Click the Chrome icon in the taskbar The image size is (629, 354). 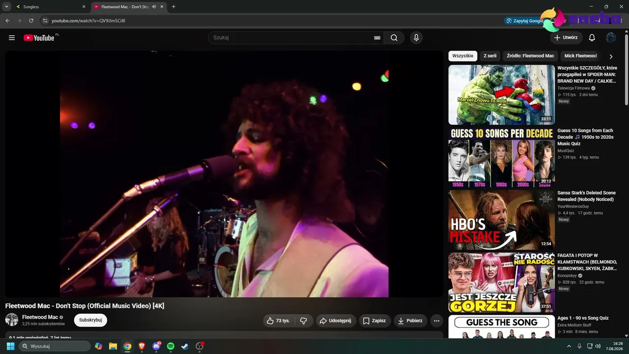pyautogui.click(x=127, y=346)
